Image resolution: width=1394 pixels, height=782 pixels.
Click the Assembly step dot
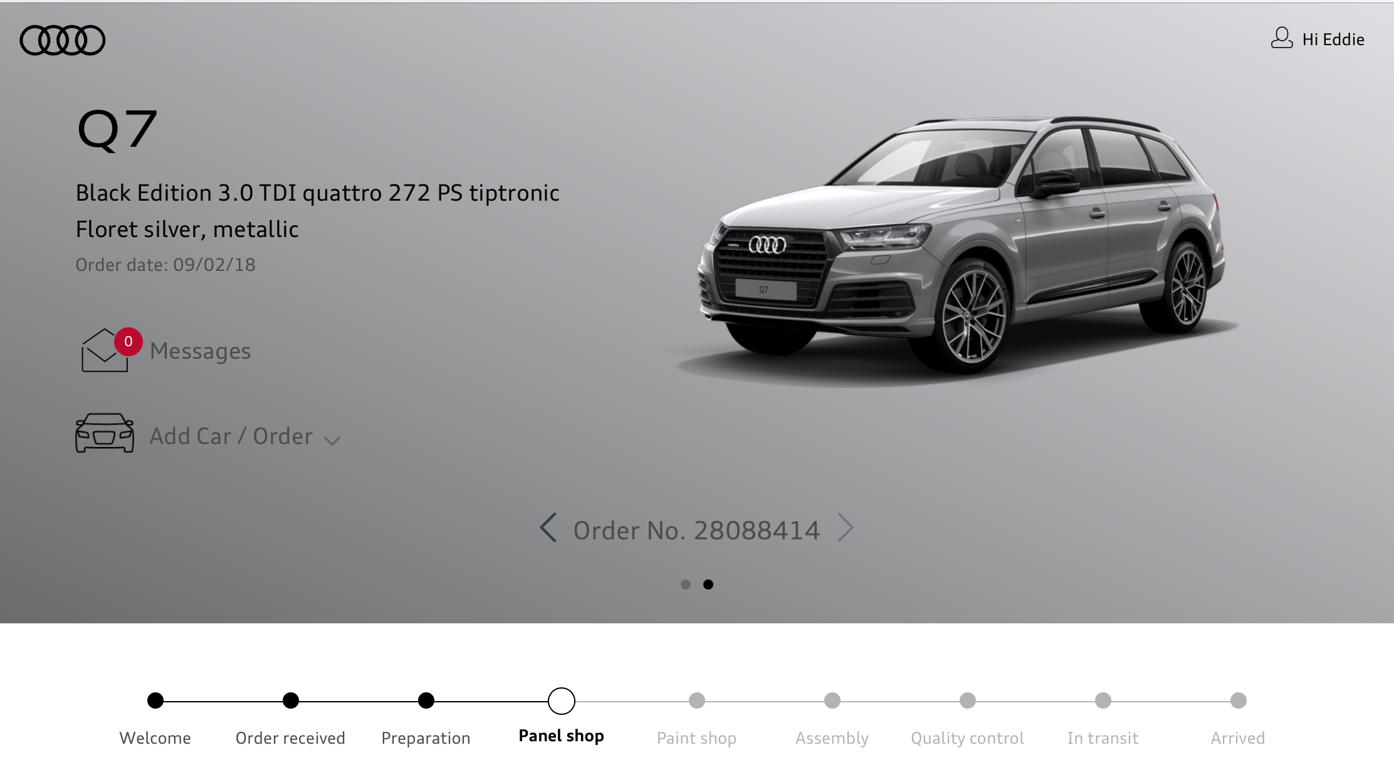coord(832,700)
